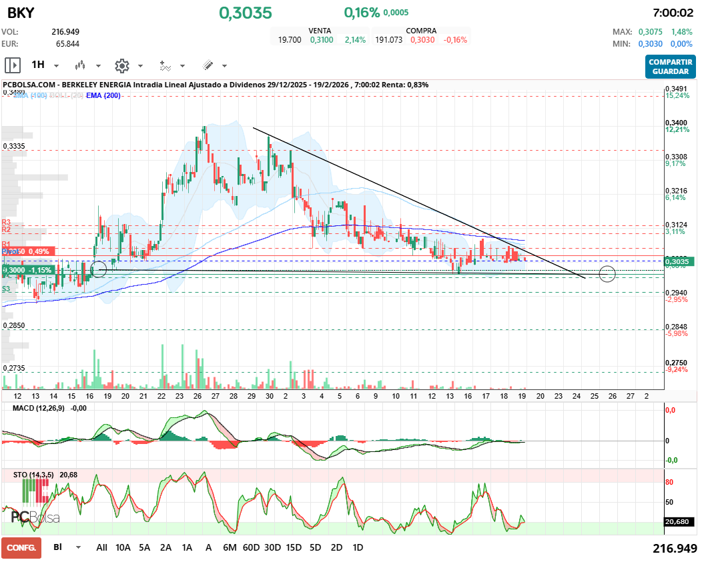Select the All time range
Image resolution: width=706 pixels, height=562 pixels.
(x=101, y=547)
